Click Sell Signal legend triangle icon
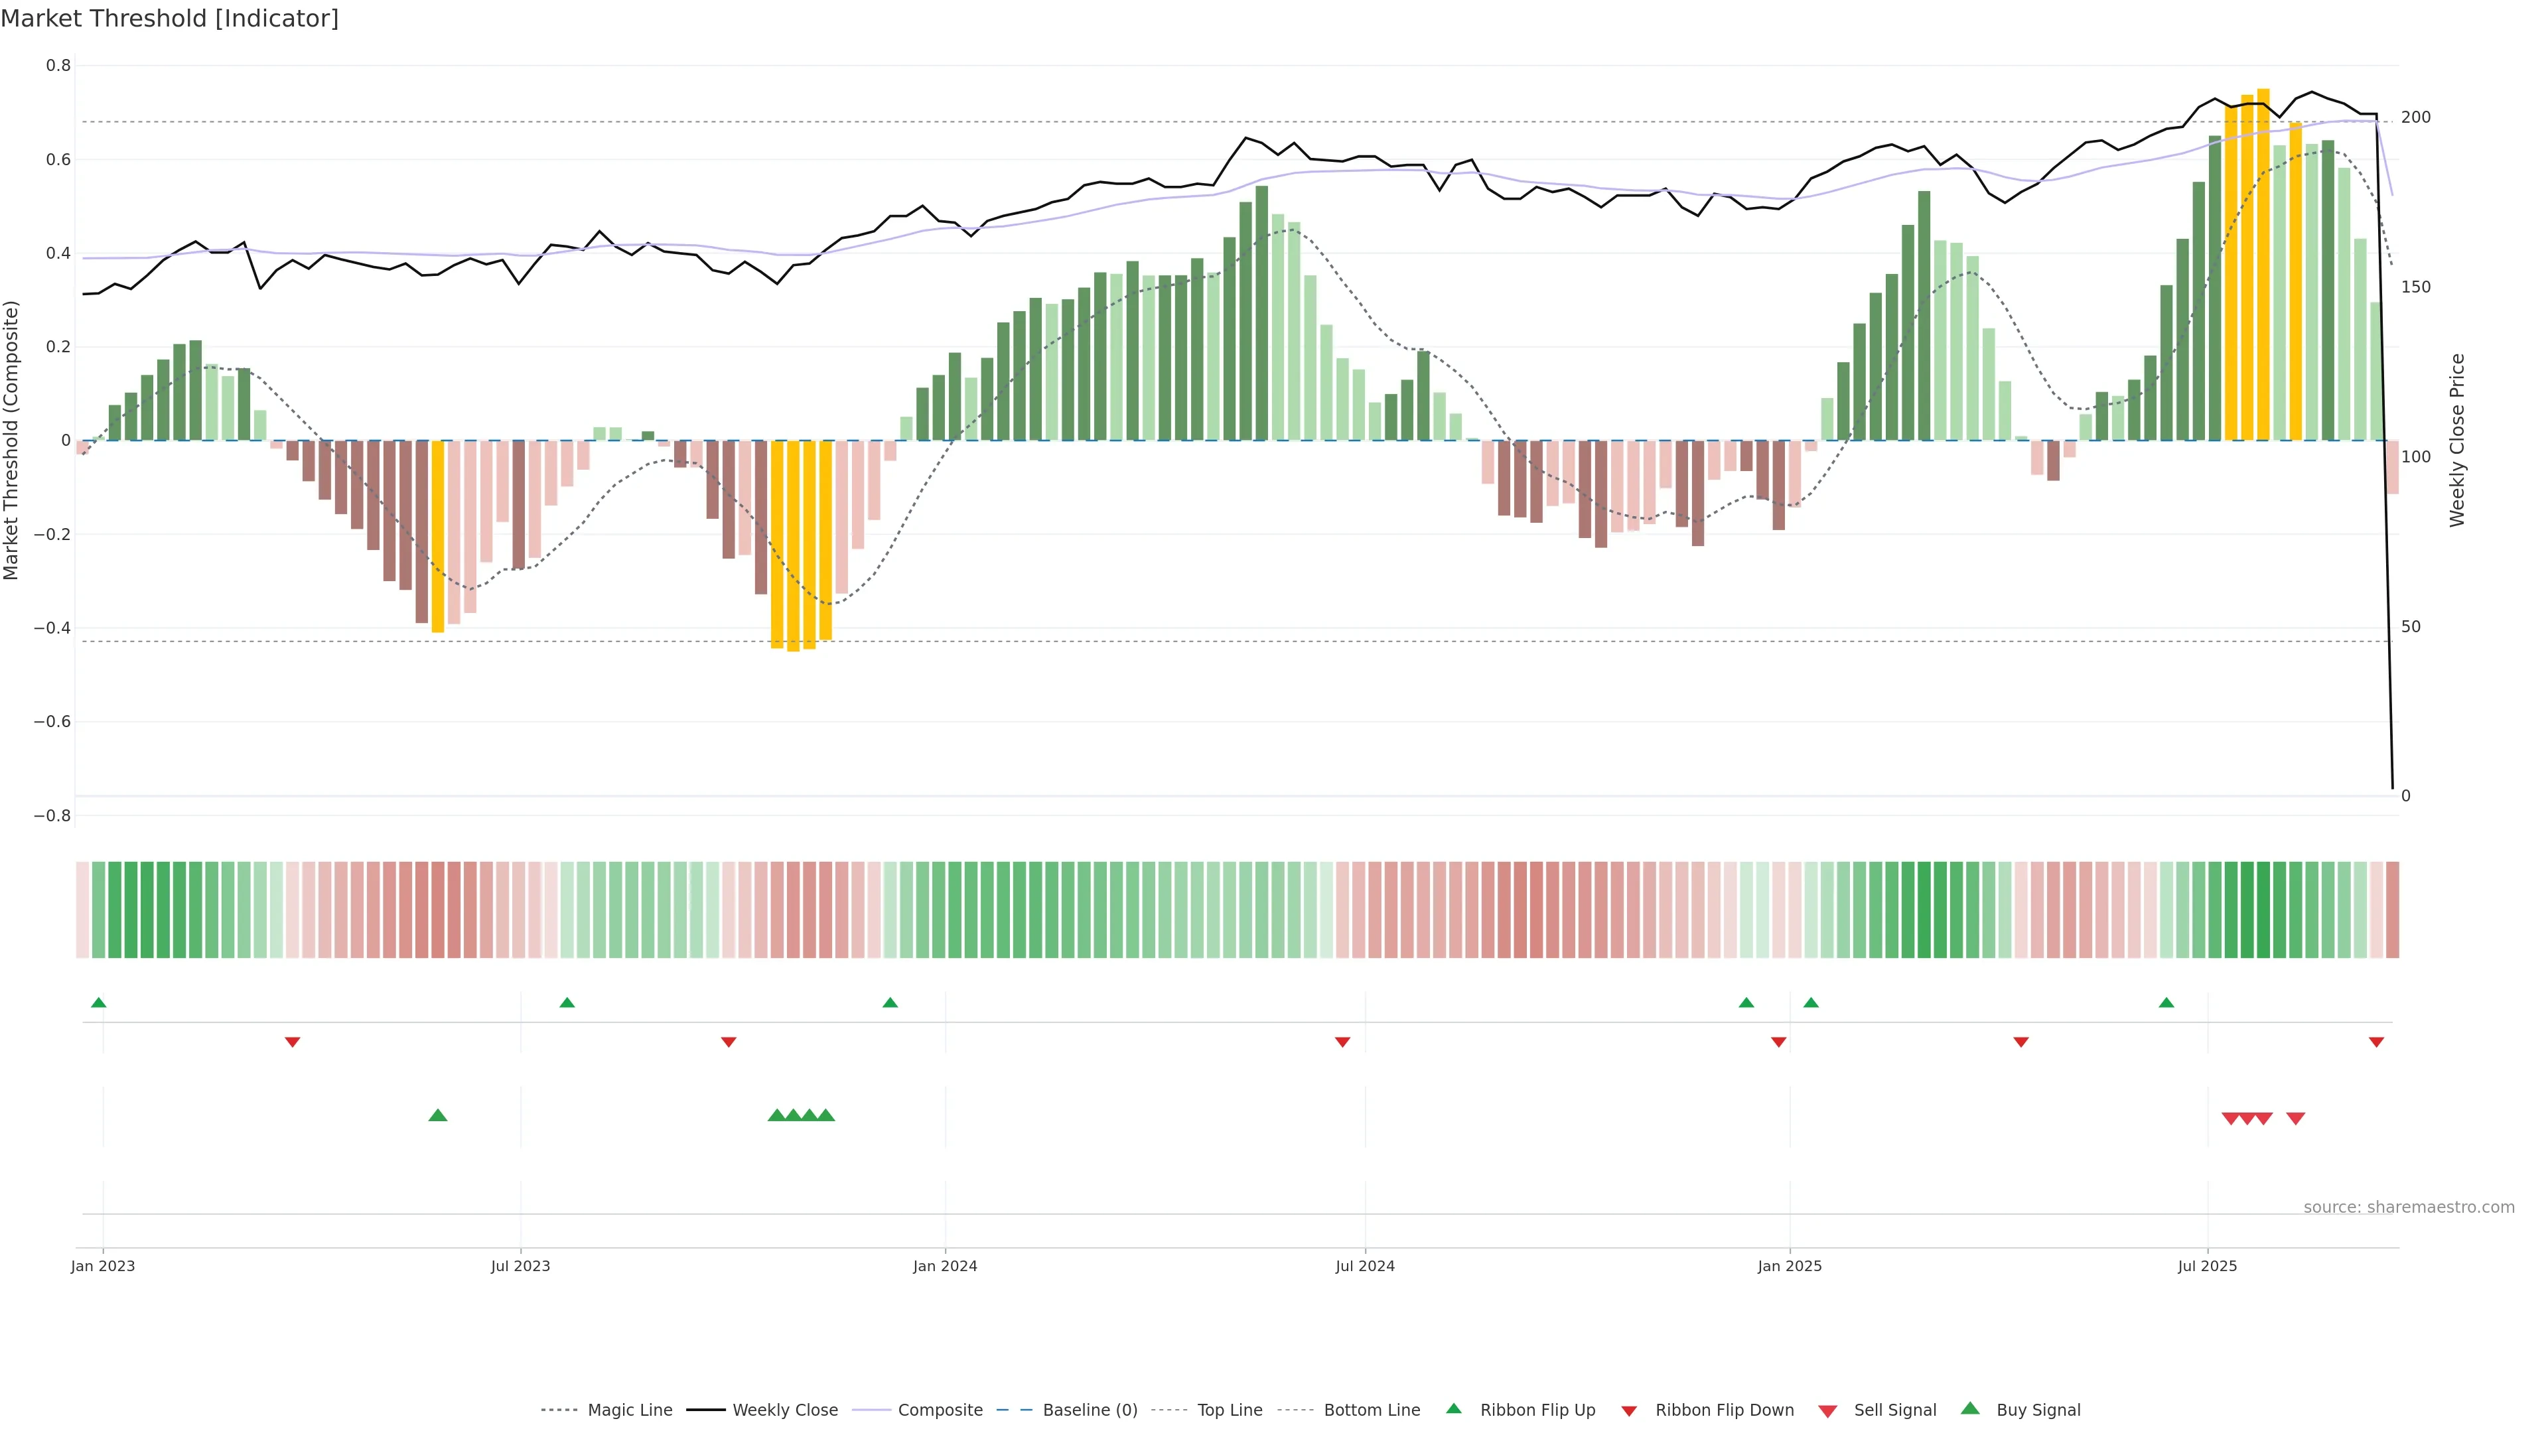2548x1433 pixels. click(x=1828, y=1411)
